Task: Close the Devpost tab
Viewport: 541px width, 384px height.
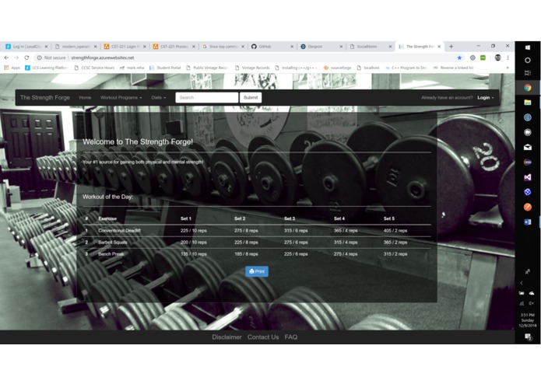Action: (x=341, y=47)
